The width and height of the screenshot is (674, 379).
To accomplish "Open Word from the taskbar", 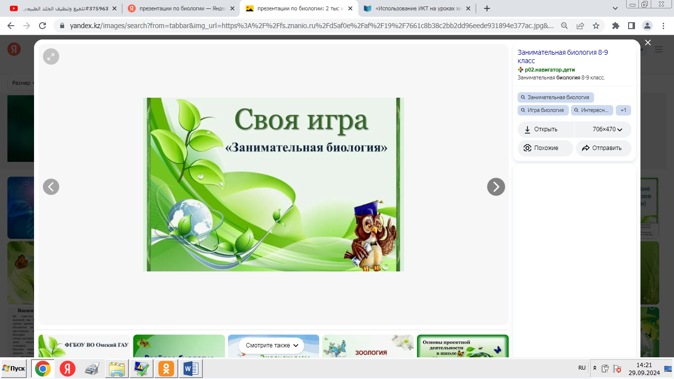I will click(190, 369).
